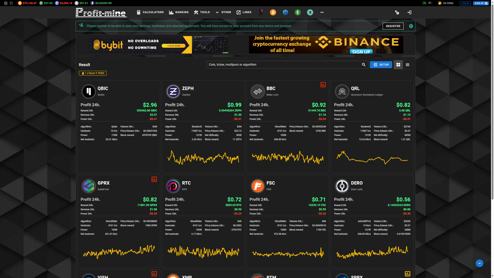Click the ZEPH Zephyr coin icon
Viewport: 494px width, 278px height.
click(173, 91)
